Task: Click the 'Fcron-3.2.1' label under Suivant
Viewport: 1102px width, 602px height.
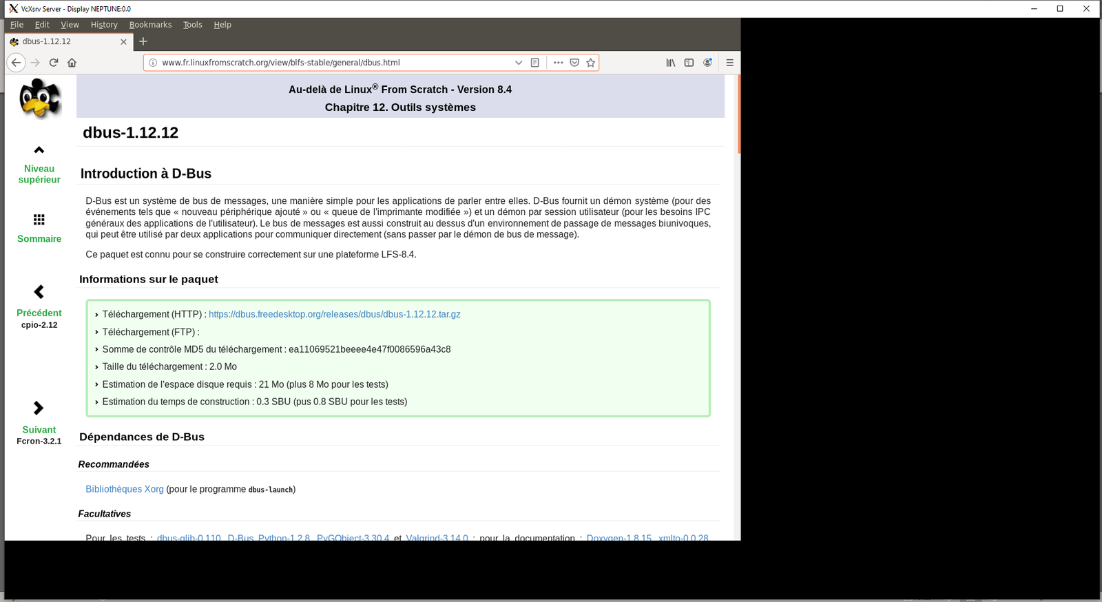Action: click(x=39, y=442)
